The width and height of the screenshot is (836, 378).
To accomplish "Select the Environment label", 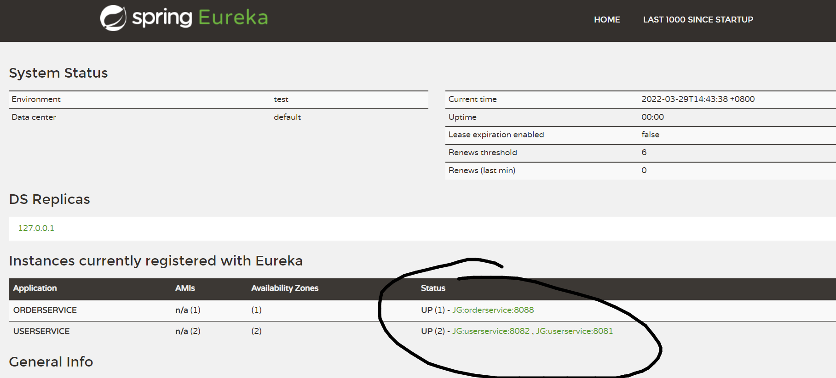I will point(36,99).
